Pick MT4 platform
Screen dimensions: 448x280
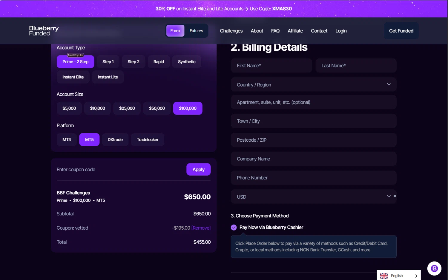(x=67, y=140)
